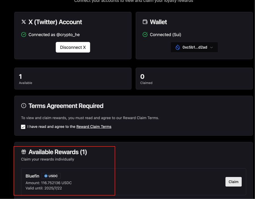Click green checkmark next to Connected (Sui)
The width and height of the screenshot is (255, 199).
[145, 34]
